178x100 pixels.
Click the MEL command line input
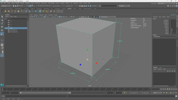pyautogui.click(x=36, y=96)
